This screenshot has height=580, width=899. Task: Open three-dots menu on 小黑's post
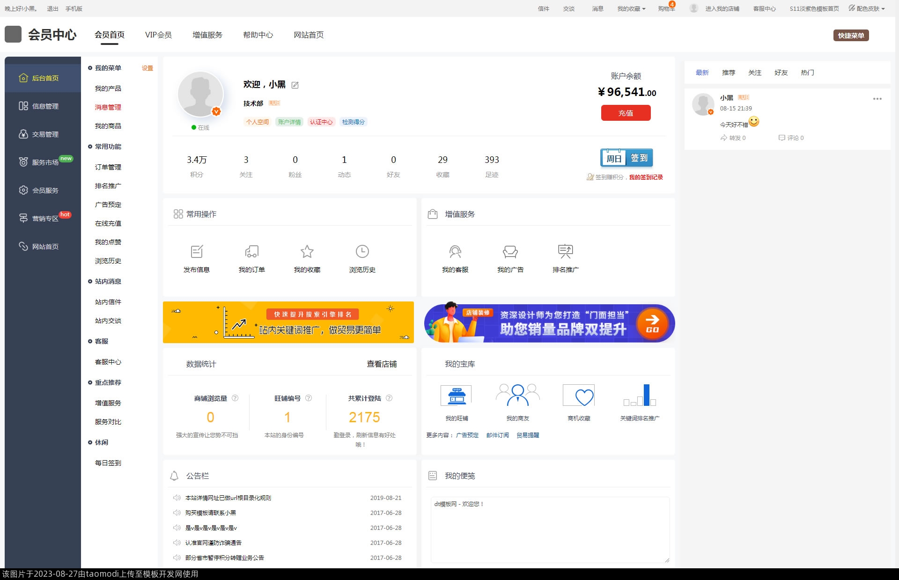tap(877, 99)
